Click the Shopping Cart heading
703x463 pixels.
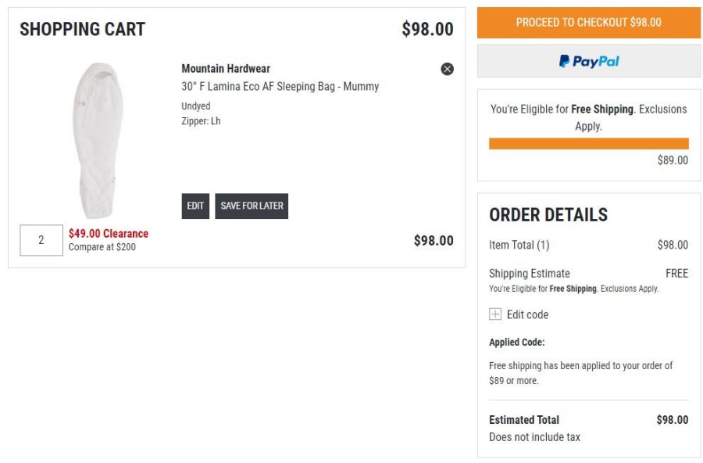point(83,29)
